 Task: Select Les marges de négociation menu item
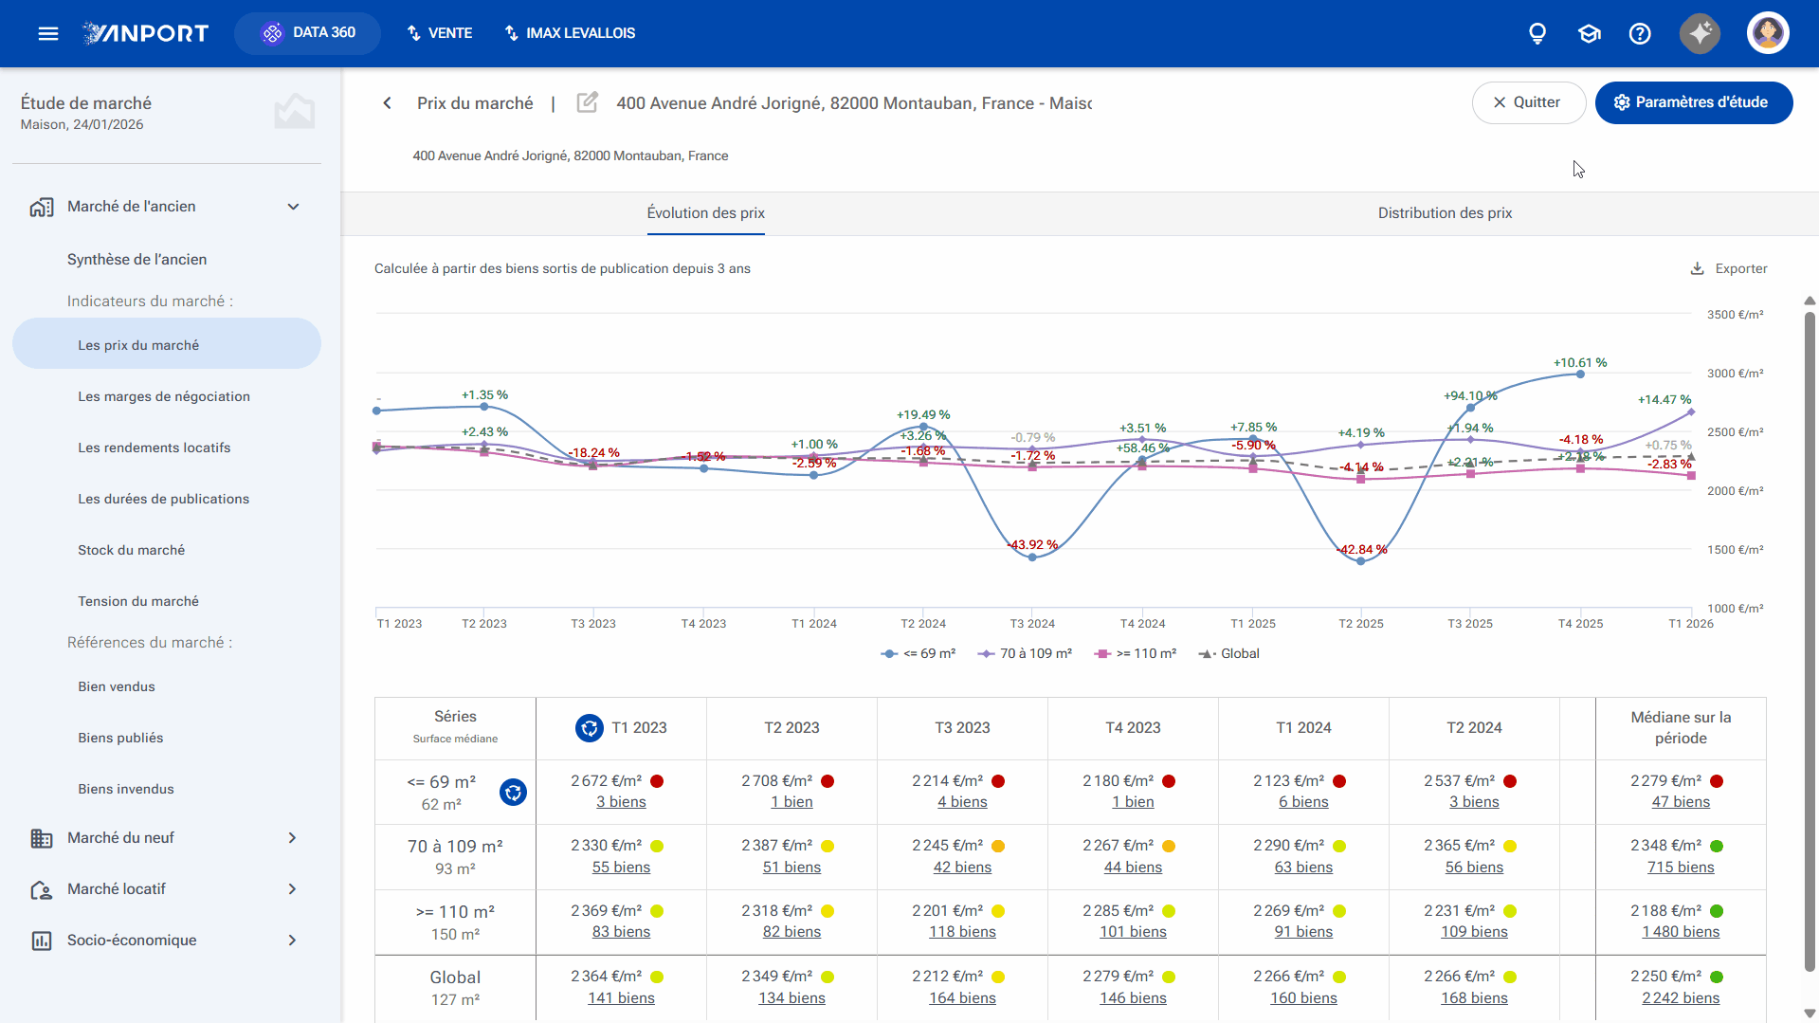164,396
